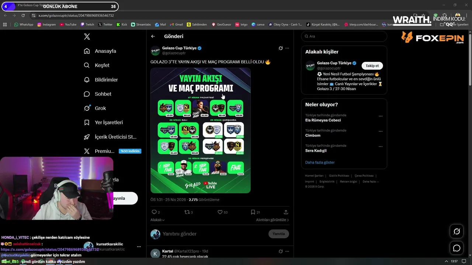Open Anasayfa home in sidebar
This screenshot has height=265, width=472.
tap(100, 51)
